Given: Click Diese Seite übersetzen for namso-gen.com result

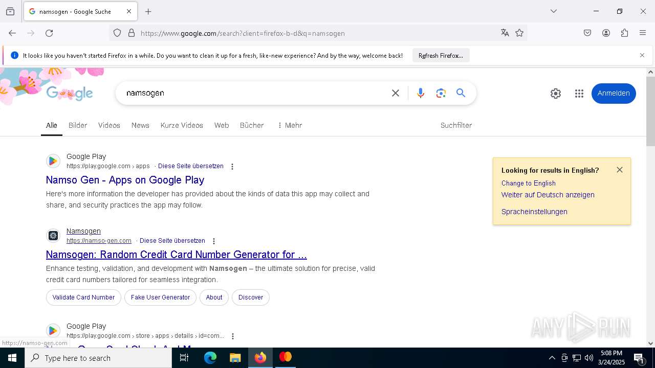Looking at the screenshot, I should pos(172,241).
